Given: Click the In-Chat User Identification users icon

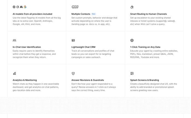Looking at the screenshot, I should point(14,40).
